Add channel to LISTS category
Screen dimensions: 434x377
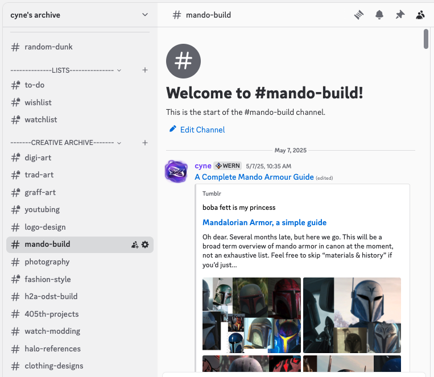point(144,70)
